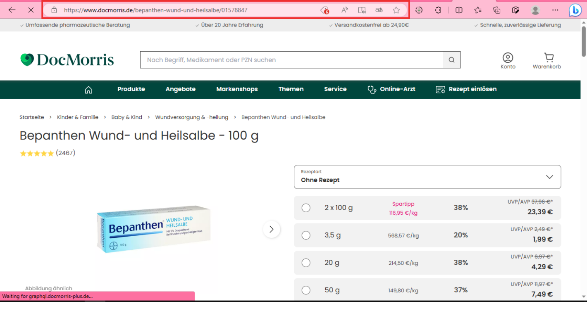Open Wundversorgung & -heilung breadcrumb
587x325 pixels.
click(192, 117)
